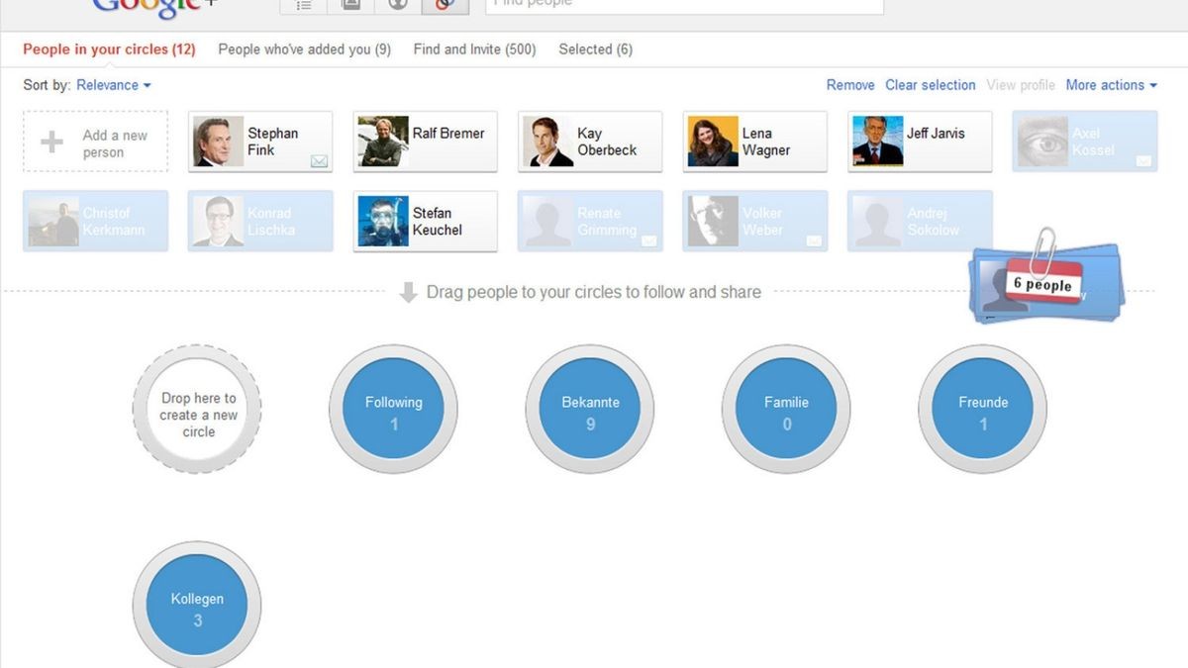
Task: Switch to People who've added you tab
Action: click(304, 49)
